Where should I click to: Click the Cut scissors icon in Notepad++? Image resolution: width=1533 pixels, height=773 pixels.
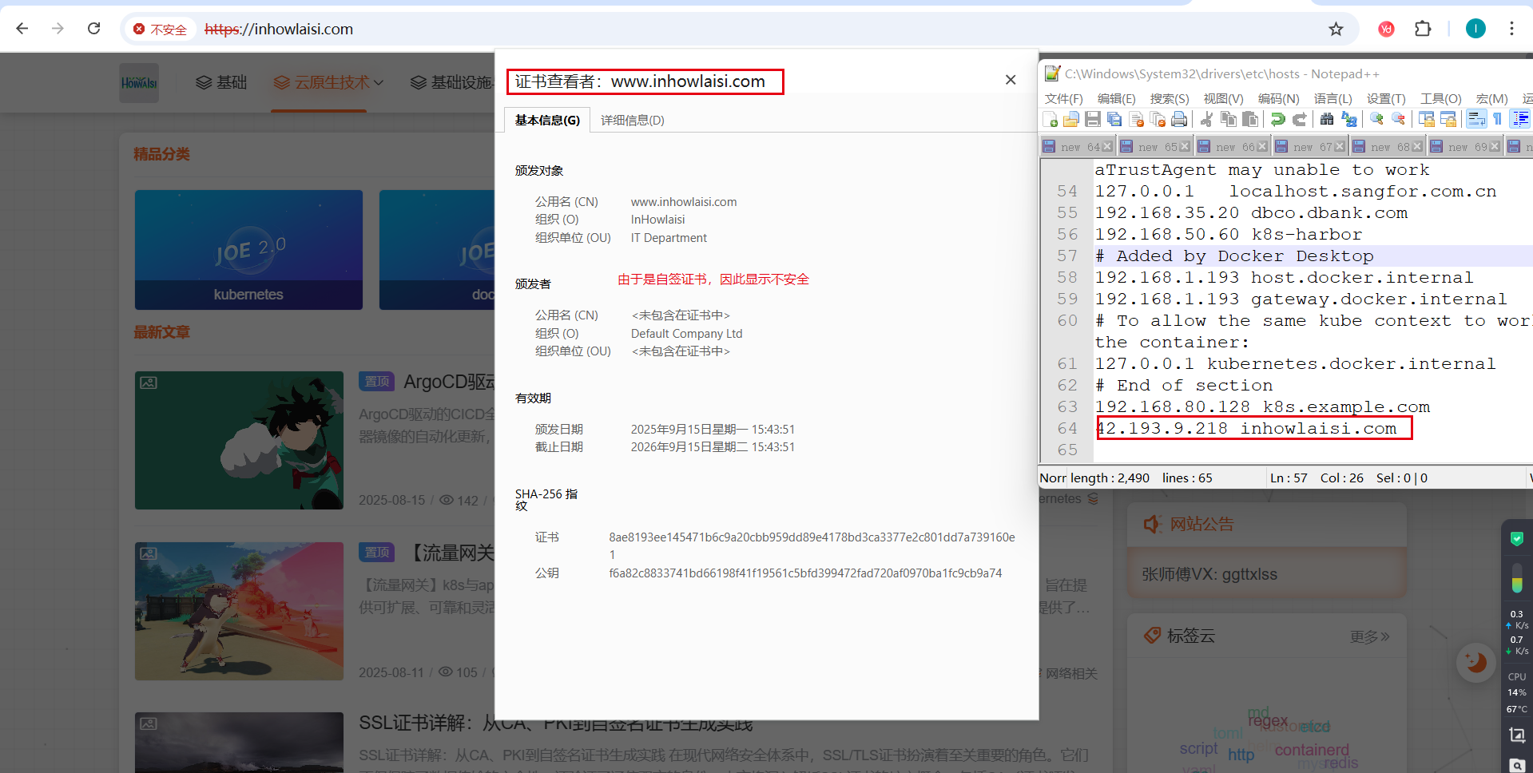pyautogui.click(x=1206, y=120)
